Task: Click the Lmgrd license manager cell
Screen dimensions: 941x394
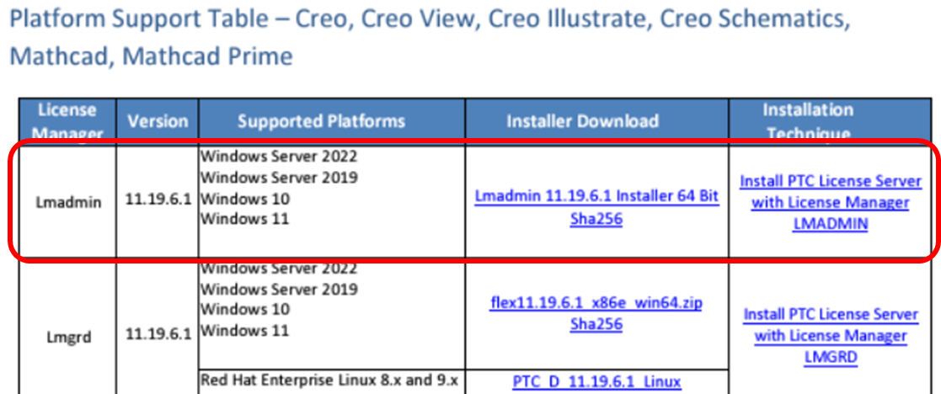Action: pyautogui.click(x=67, y=338)
